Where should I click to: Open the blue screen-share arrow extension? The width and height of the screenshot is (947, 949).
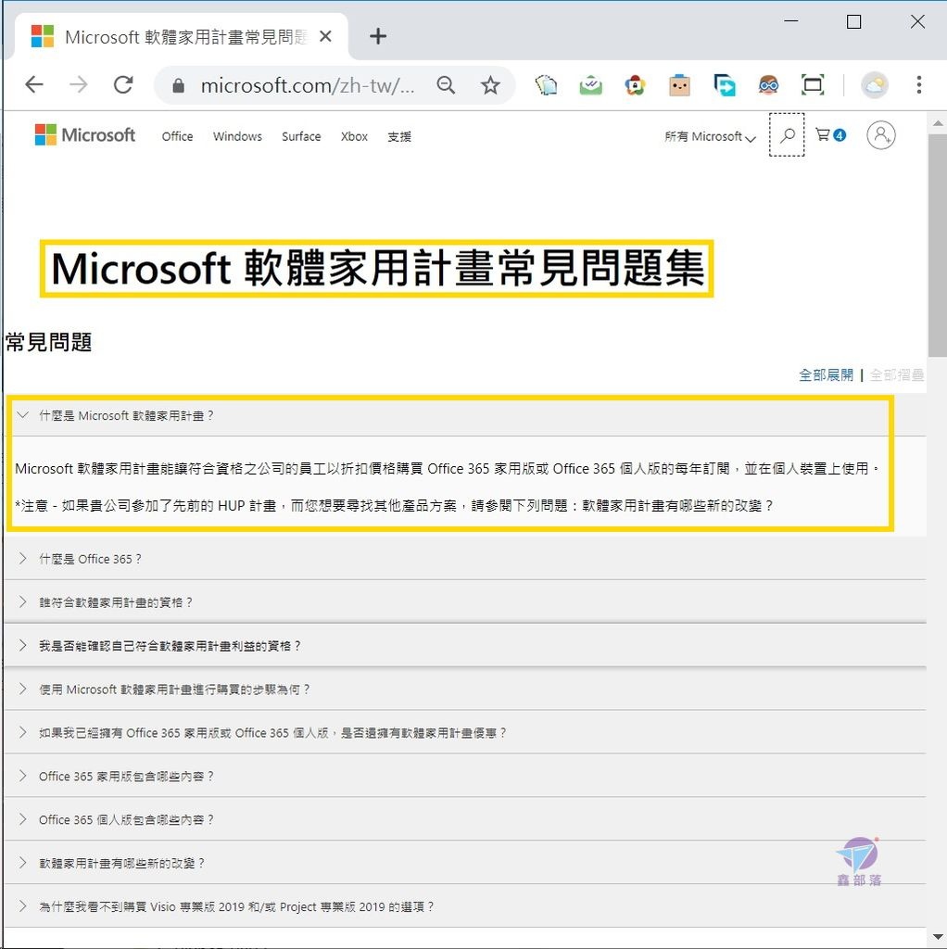(725, 85)
